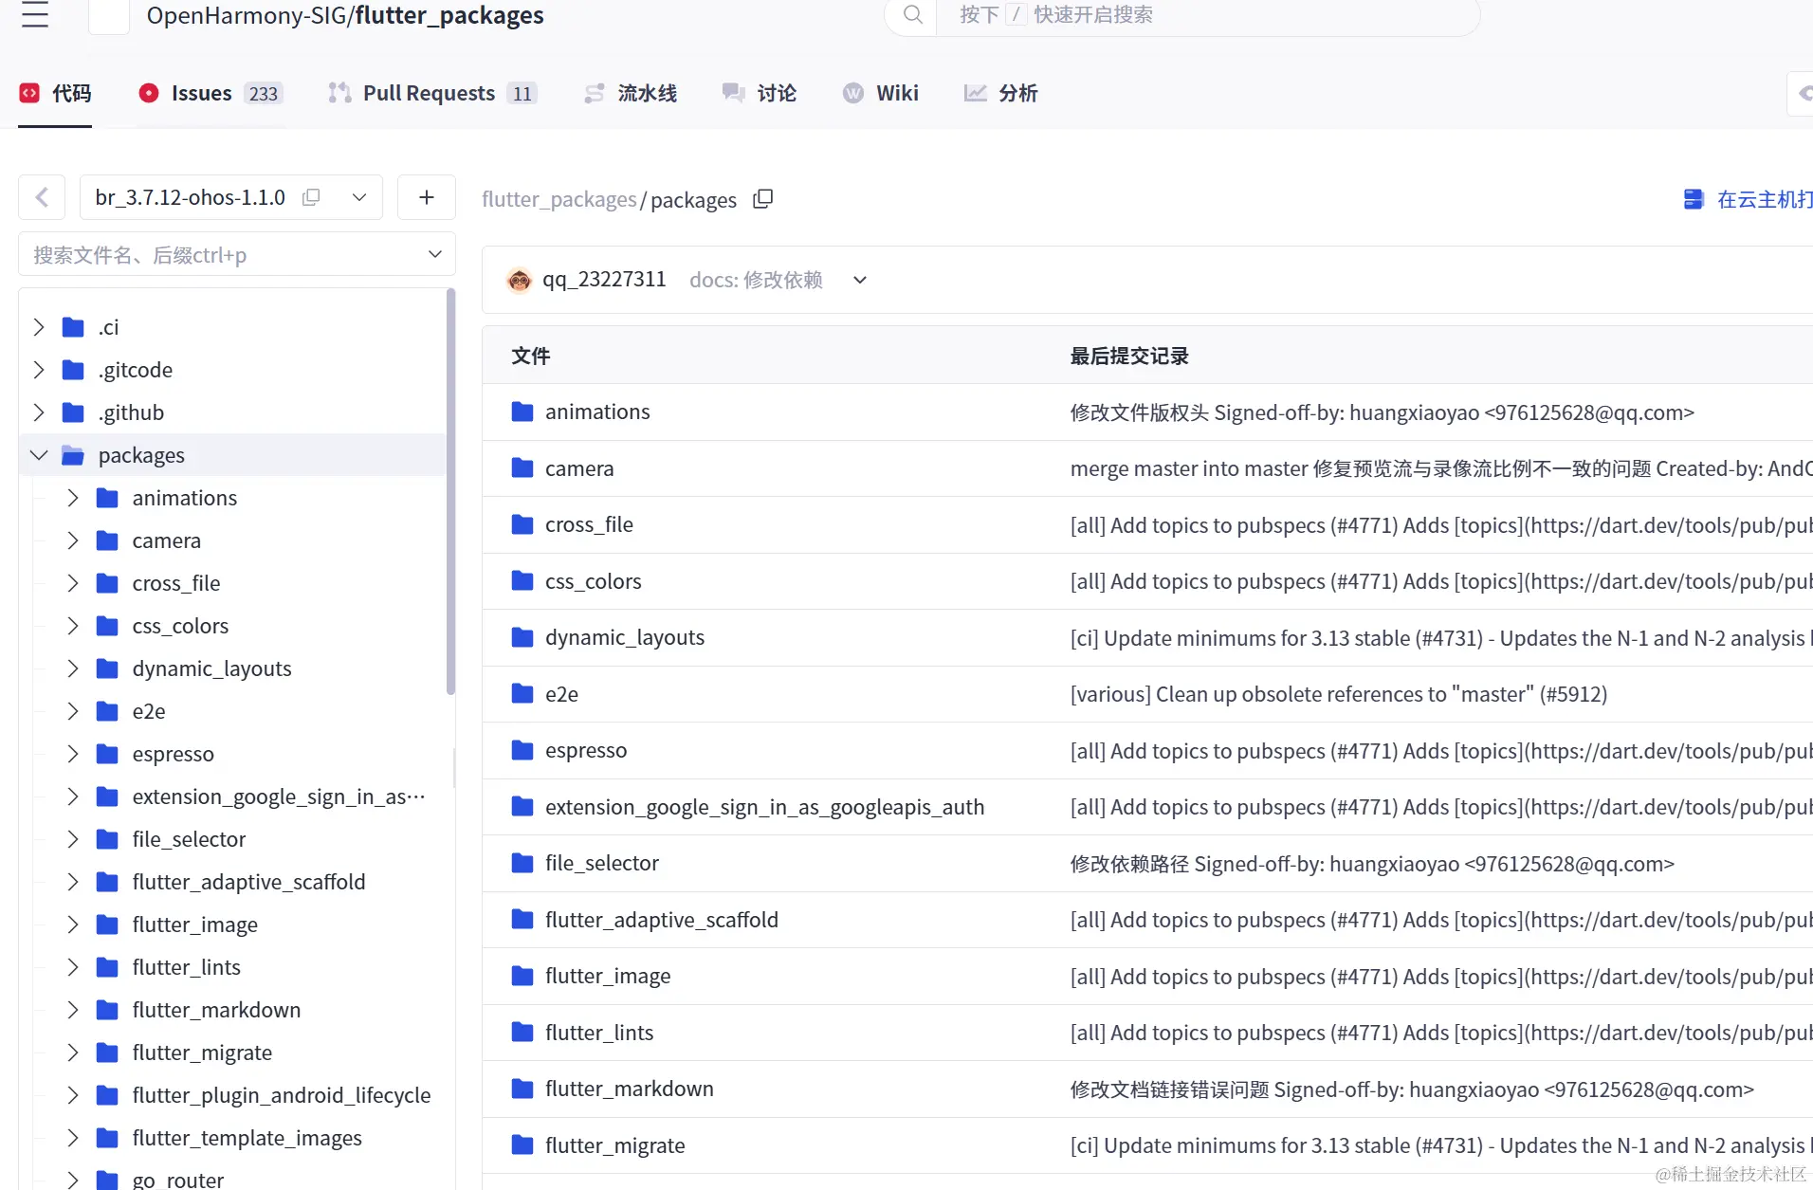Screen dimensions: 1813x1190
Task: Open e2e commit 'Clean up obsolete references' message
Action: click(1339, 694)
